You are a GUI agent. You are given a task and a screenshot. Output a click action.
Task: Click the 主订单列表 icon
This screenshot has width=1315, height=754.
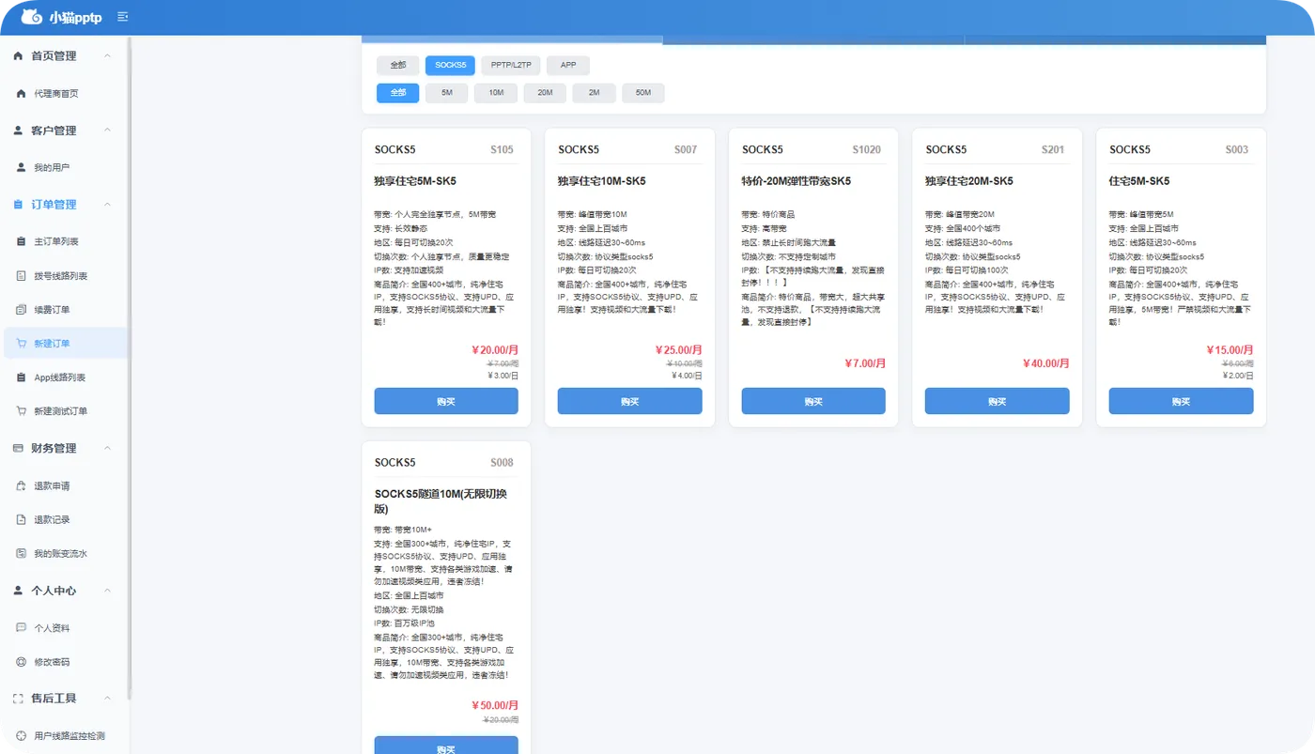[22, 241]
